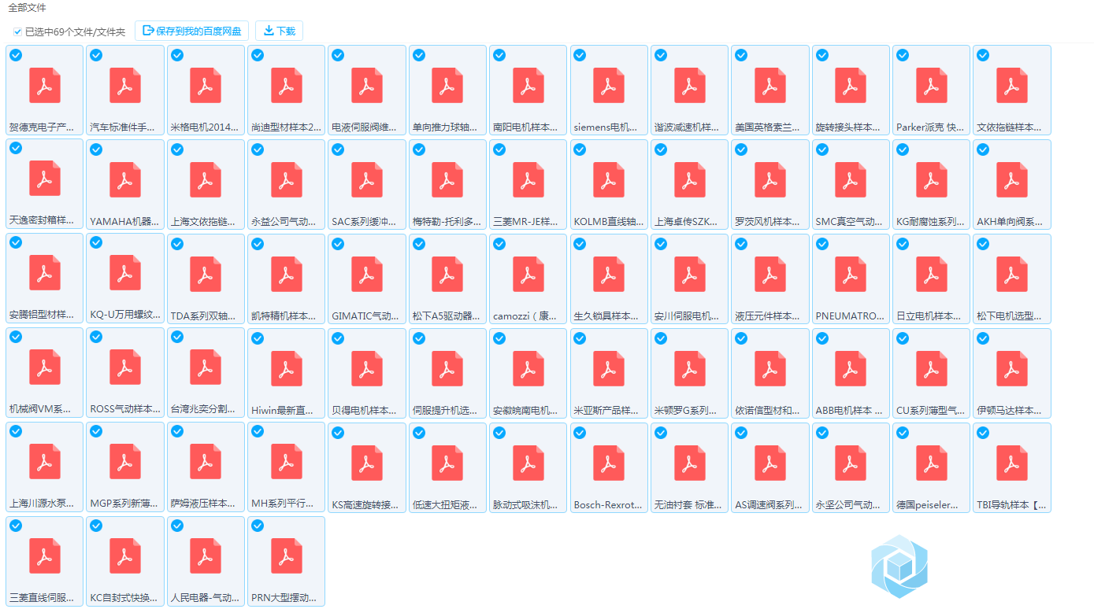
Task: Open the camozzi PDF file icon
Action: (528, 274)
